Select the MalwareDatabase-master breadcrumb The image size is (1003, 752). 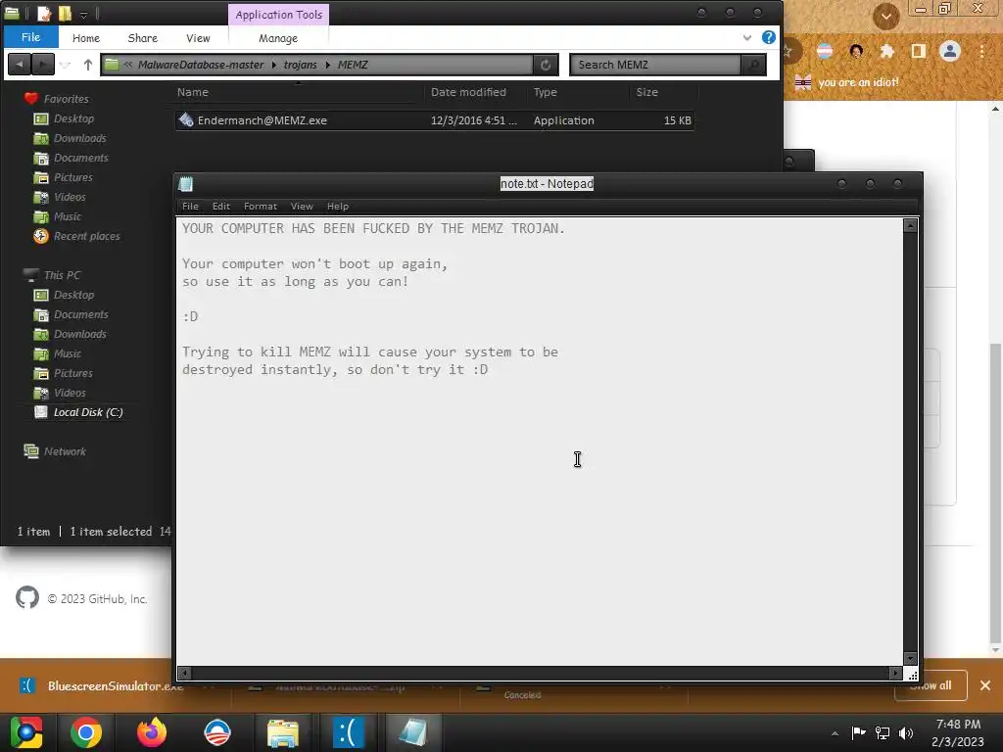coord(200,65)
